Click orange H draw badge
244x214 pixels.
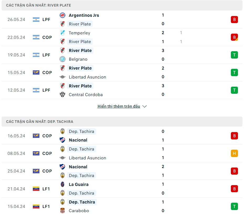click(x=234, y=153)
